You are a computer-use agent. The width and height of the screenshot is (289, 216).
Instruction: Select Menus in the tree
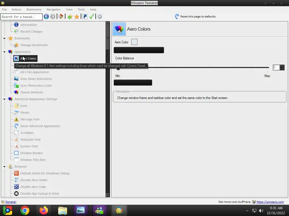[25, 112]
